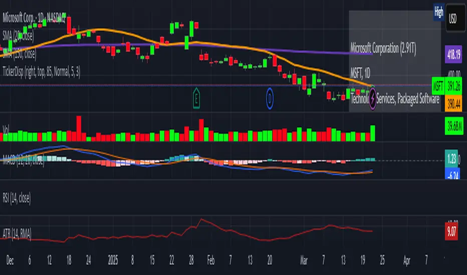
Task: Click the 2025 label on time axis
Action: (113, 260)
